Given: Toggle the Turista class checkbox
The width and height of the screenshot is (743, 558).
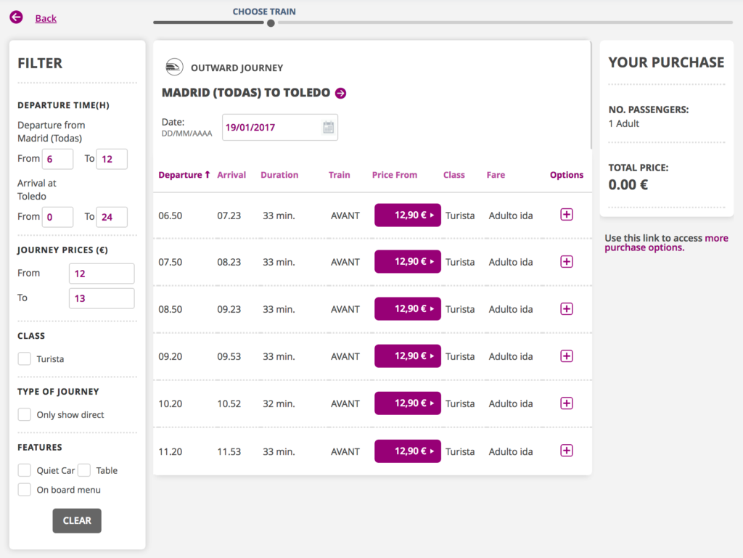Looking at the screenshot, I should click(24, 358).
